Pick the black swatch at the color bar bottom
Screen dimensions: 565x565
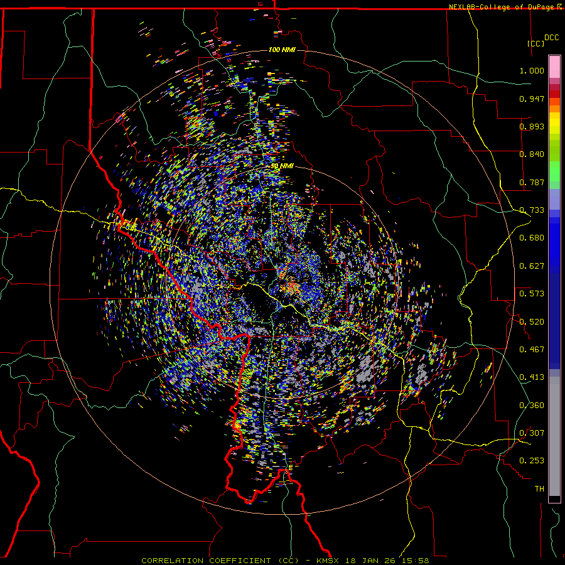(x=554, y=498)
